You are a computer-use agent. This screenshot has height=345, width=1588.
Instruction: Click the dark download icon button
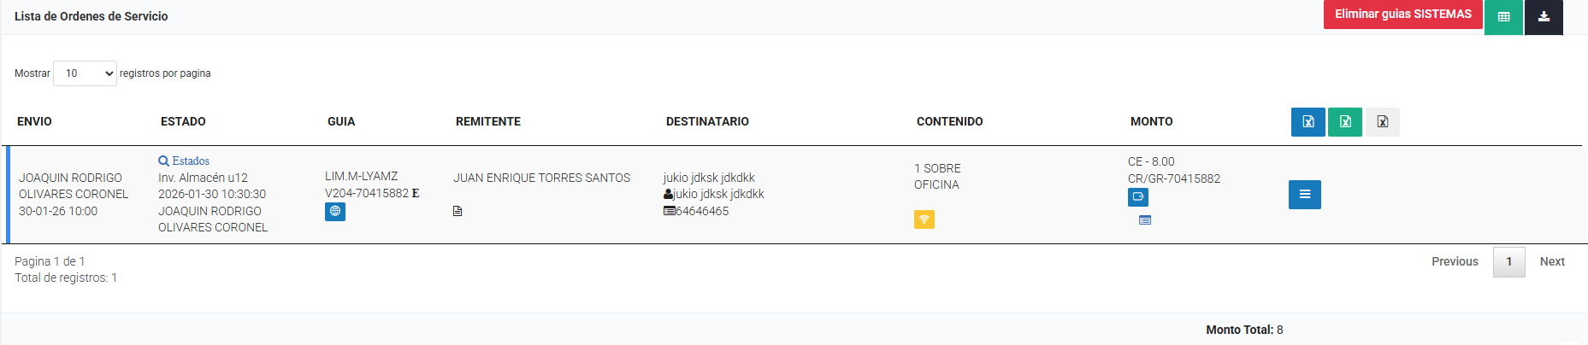(1544, 17)
